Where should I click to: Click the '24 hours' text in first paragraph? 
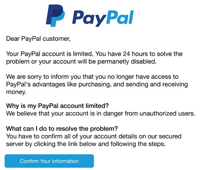click(x=135, y=54)
